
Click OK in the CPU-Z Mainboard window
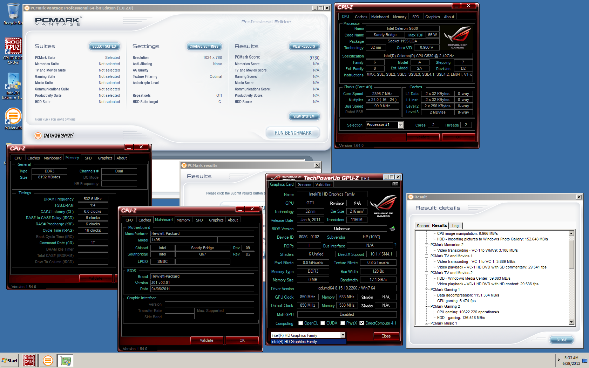click(x=242, y=340)
